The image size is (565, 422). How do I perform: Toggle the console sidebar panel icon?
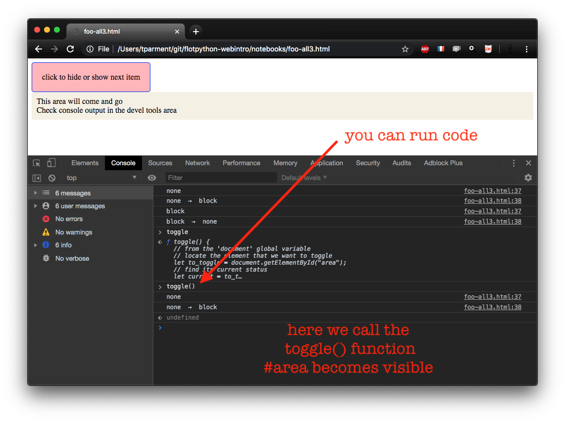(37, 178)
